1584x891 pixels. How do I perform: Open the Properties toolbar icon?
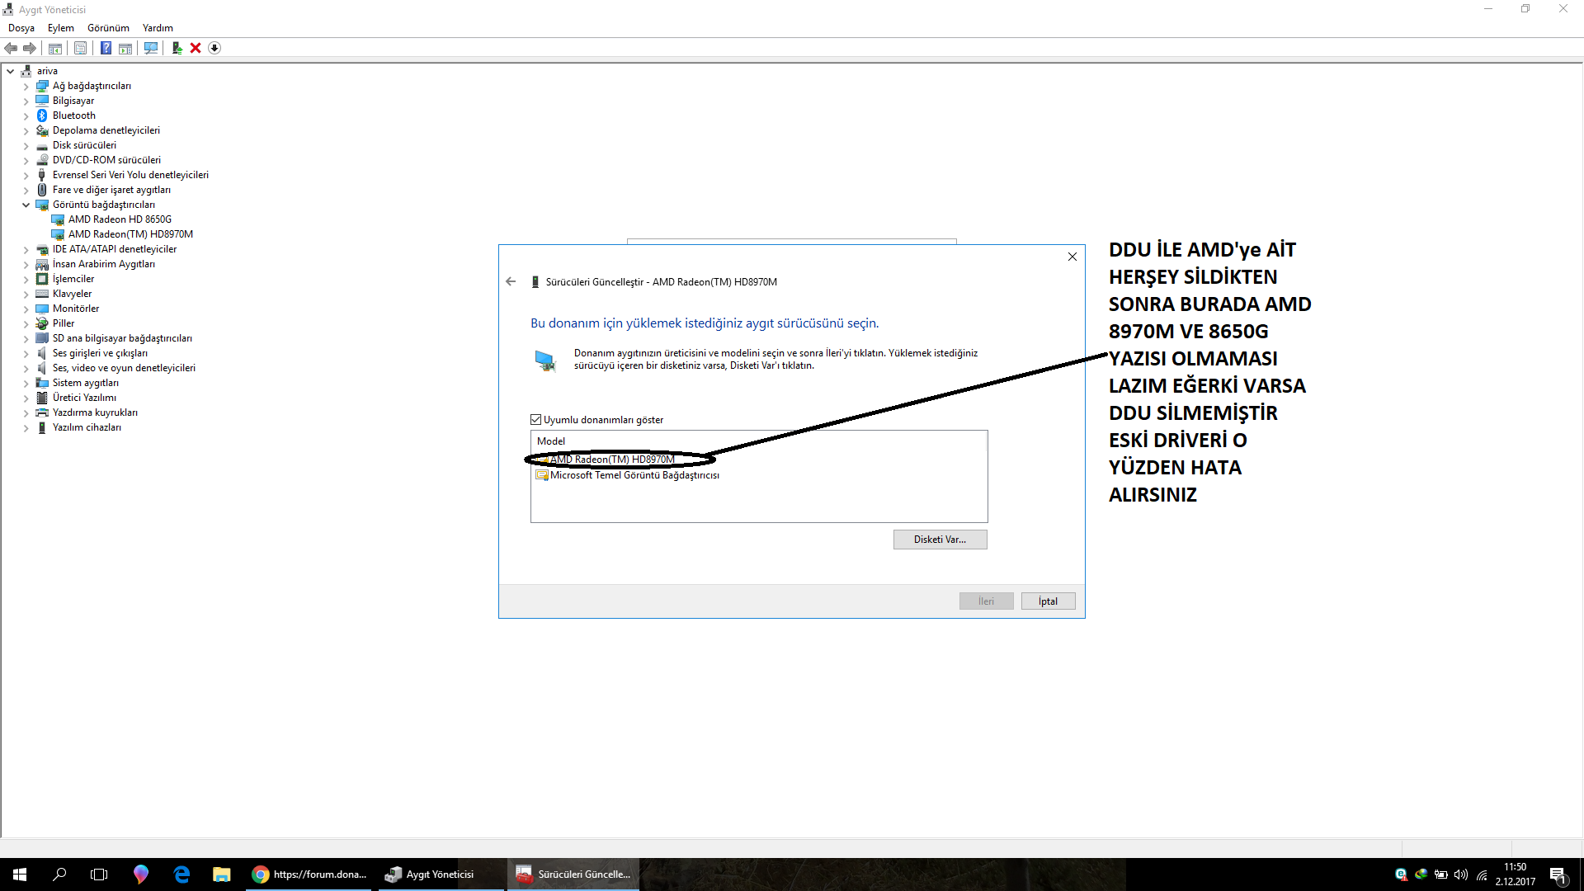click(80, 48)
